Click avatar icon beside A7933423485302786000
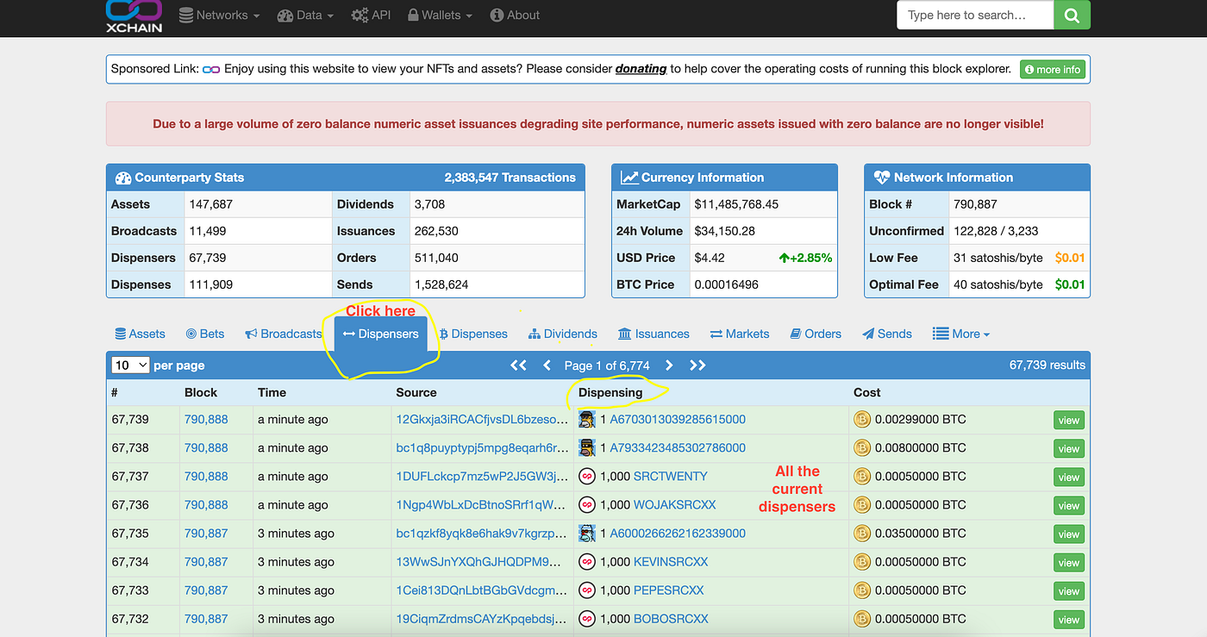The width and height of the screenshot is (1207, 637). coord(587,448)
